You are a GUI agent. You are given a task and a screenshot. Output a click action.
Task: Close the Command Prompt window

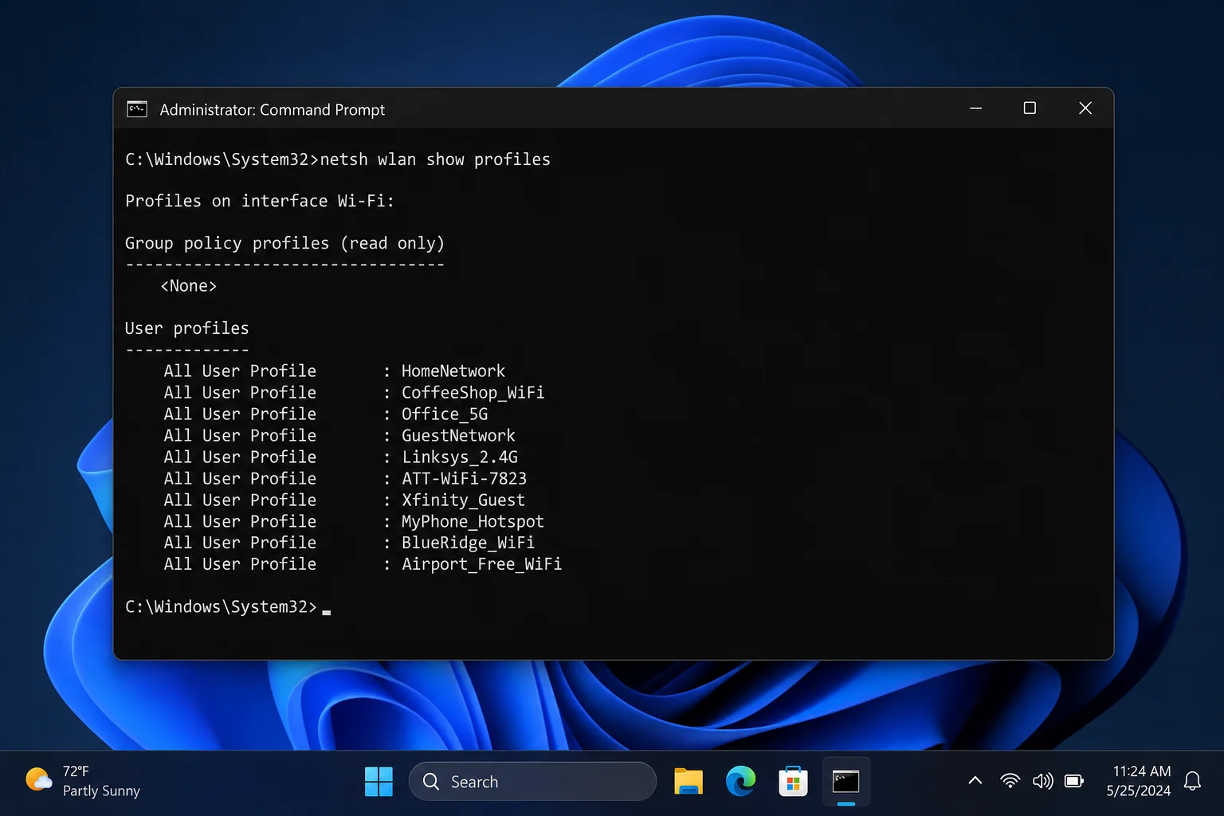pos(1085,108)
